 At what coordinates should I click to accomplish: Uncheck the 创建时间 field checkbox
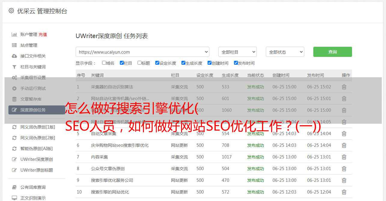pos(209,63)
